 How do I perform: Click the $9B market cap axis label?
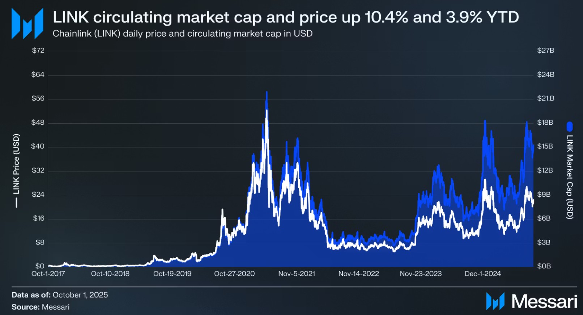(x=544, y=195)
